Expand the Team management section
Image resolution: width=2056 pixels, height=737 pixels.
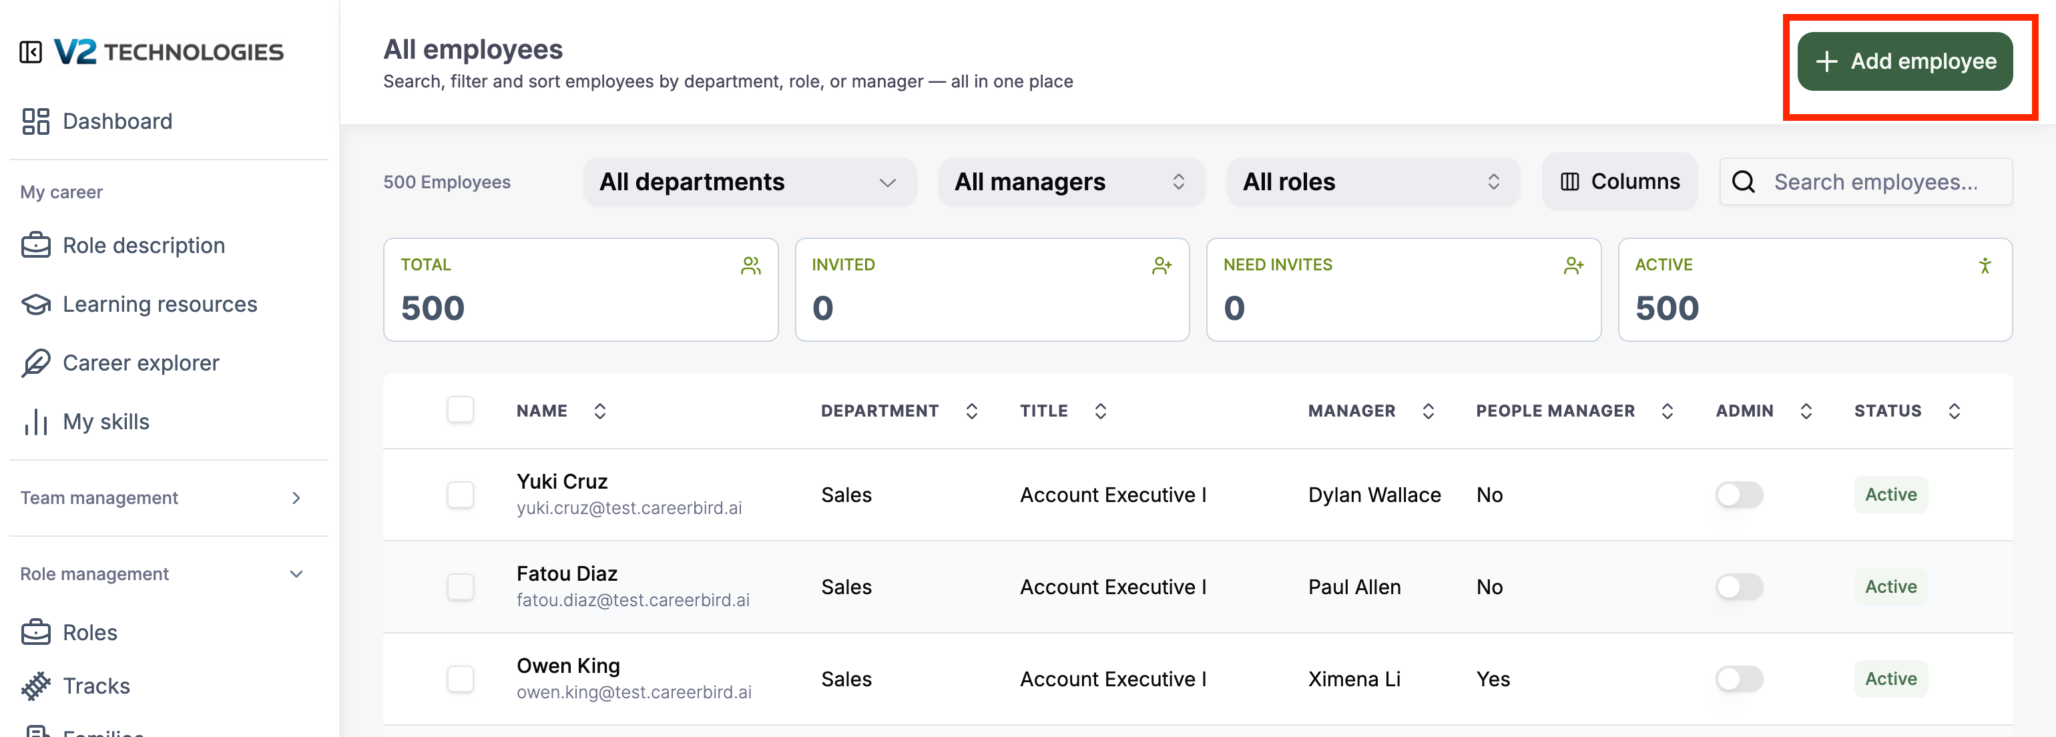pos(163,498)
